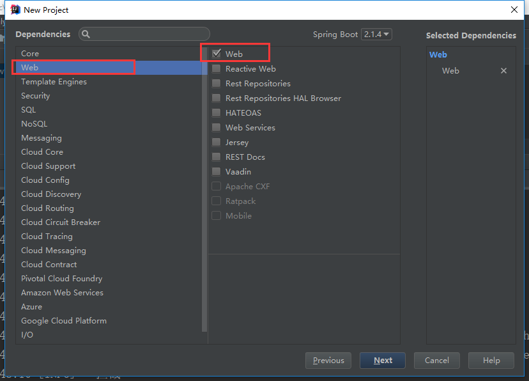This screenshot has height=381, width=529.
Task: Proceed with the Next button
Action: [x=382, y=361]
